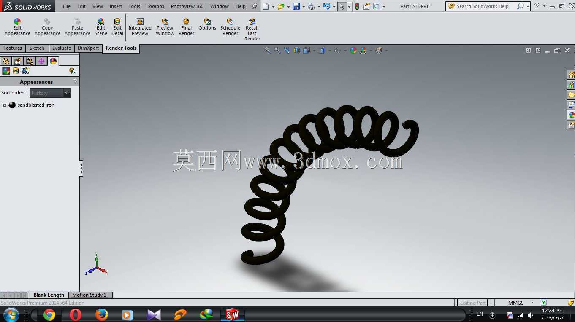Screen dimensions: 575x322
Task: Open Sort order History dropdown
Action: pyautogui.click(x=50, y=93)
